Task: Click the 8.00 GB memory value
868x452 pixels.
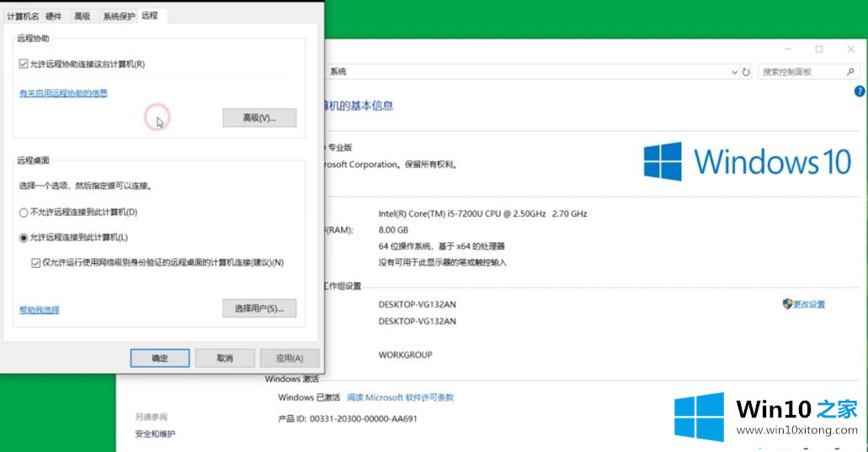Action: 394,230
